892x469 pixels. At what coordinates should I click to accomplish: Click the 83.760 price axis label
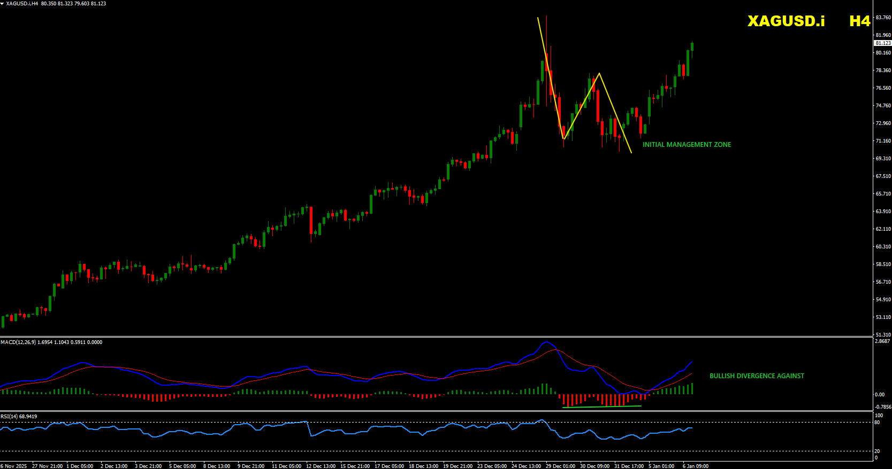pos(883,18)
